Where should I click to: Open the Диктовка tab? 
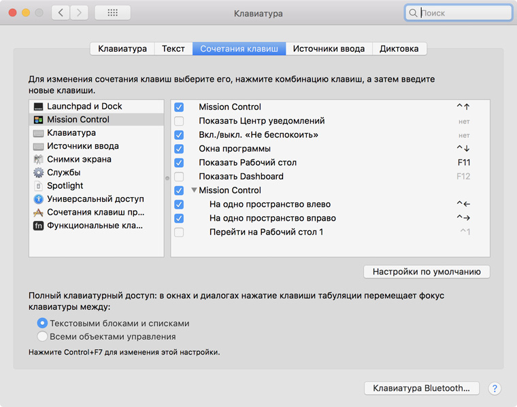399,49
